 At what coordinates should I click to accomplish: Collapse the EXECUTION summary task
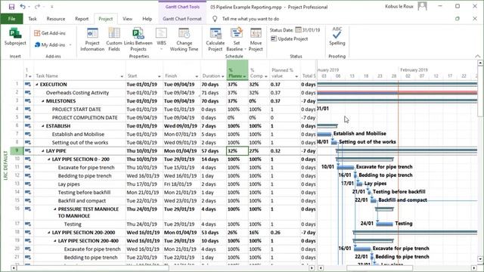(37, 85)
